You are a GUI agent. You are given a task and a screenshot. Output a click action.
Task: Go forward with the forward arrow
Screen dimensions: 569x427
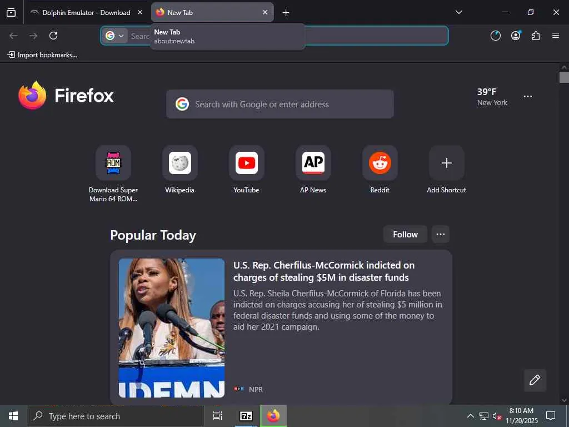(x=33, y=36)
